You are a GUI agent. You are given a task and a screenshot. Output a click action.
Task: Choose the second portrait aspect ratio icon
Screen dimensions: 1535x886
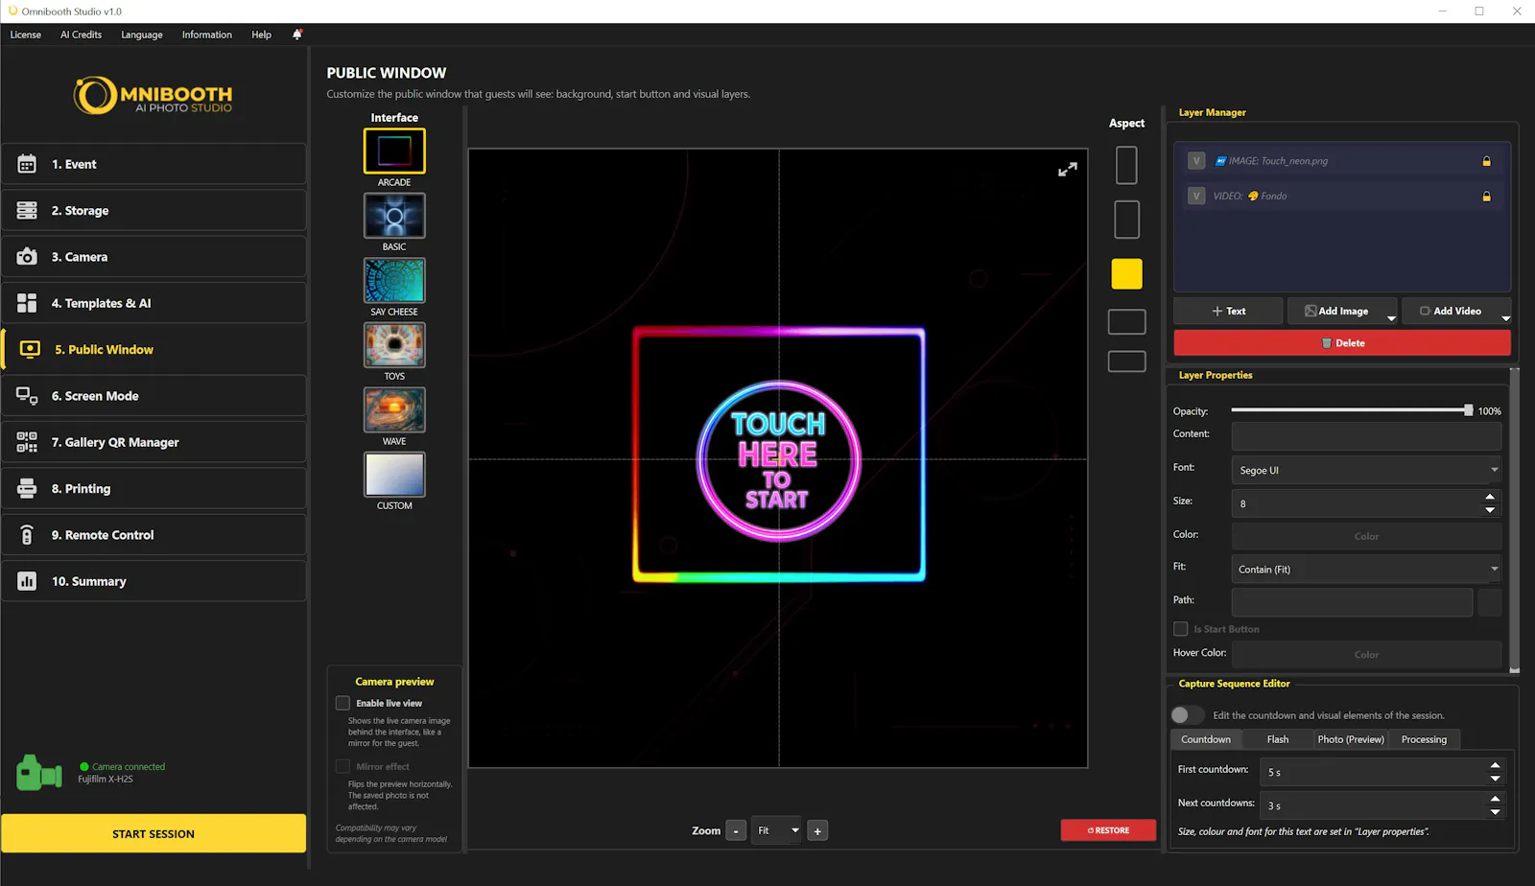[x=1126, y=220]
